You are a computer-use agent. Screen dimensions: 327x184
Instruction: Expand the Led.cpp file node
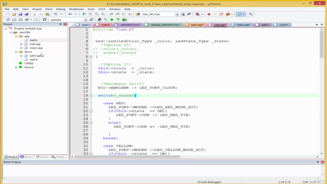pyautogui.click(x=21, y=44)
